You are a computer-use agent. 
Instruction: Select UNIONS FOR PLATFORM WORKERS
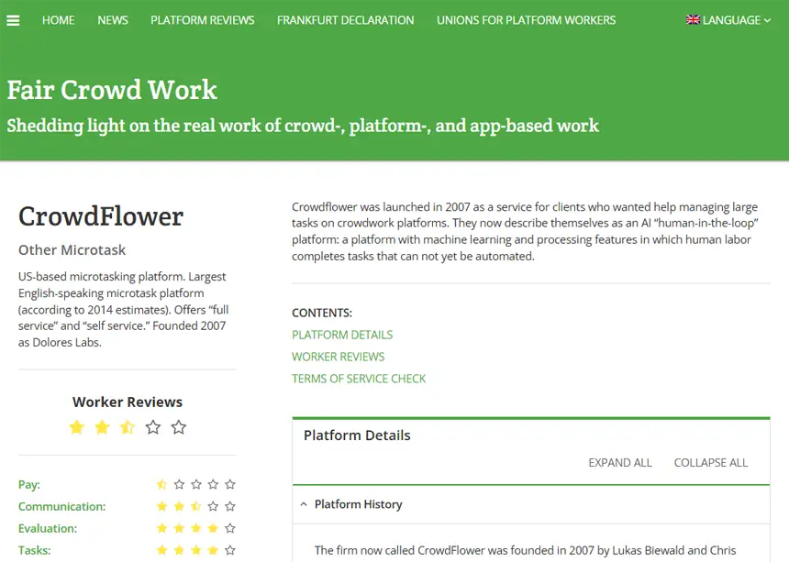[x=526, y=19]
